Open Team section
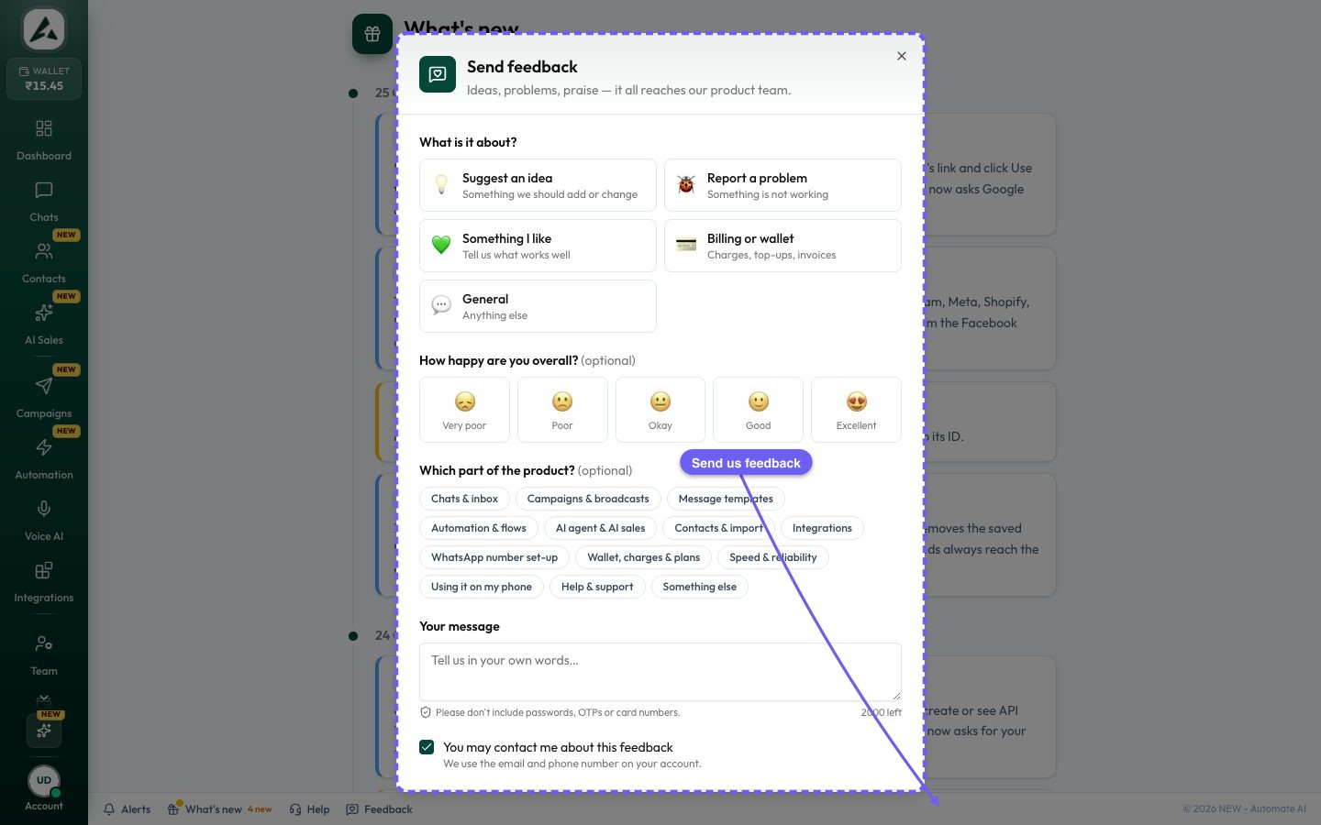Image resolution: width=1321 pixels, height=825 pixels. [44, 655]
